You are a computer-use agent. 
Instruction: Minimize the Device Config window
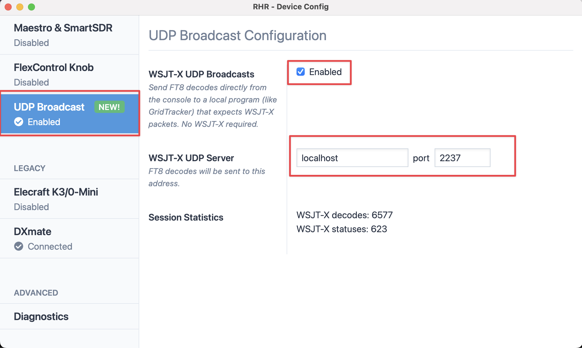(x=20, y=7)
